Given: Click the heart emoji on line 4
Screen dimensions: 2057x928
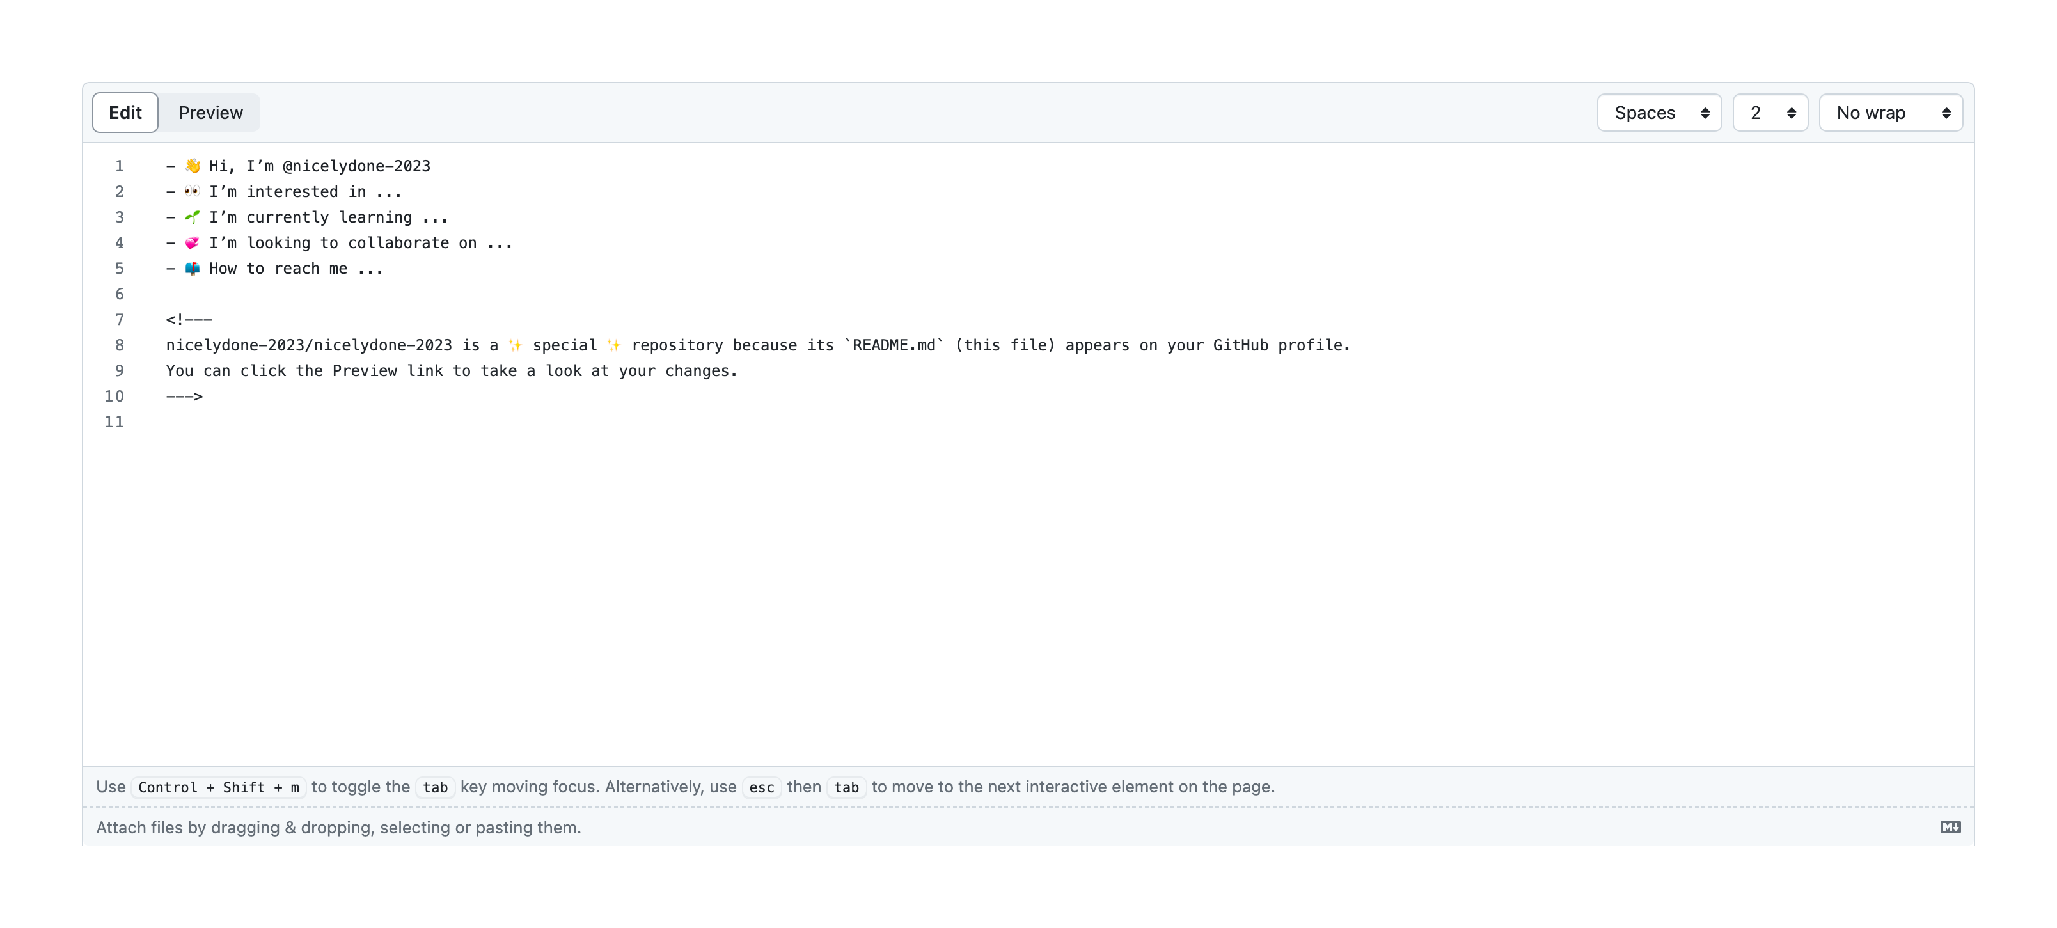Looking at the screenshot, I should coord(193,243).
